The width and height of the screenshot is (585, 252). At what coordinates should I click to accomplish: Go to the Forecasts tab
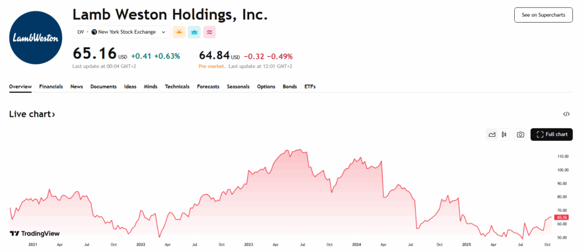pos(208,87)
